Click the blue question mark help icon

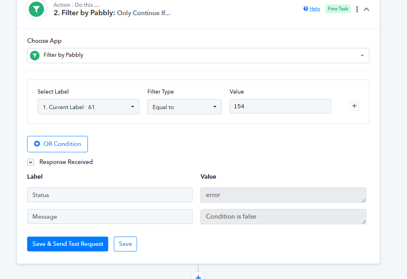(306, 9)
